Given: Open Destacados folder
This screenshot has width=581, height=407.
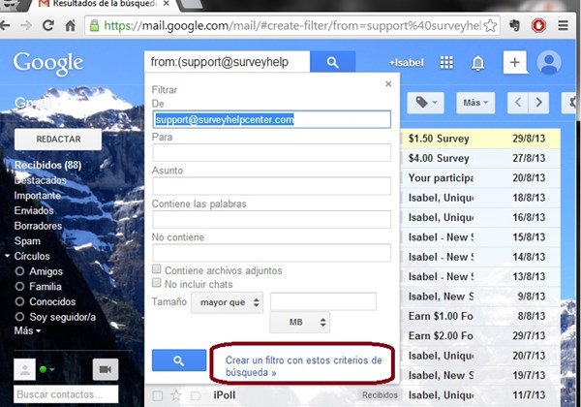Looking at the screenshot, I should 41,180.
